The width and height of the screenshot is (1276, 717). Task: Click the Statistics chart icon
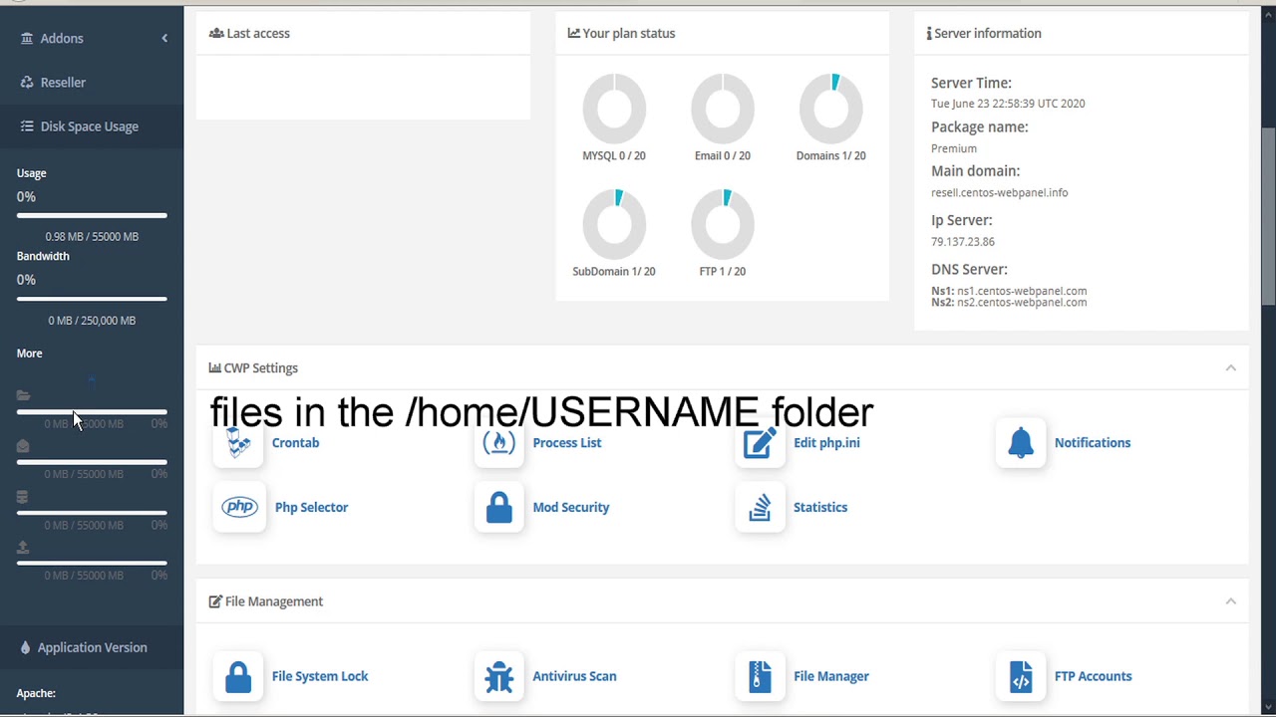(x=760, y=507)
